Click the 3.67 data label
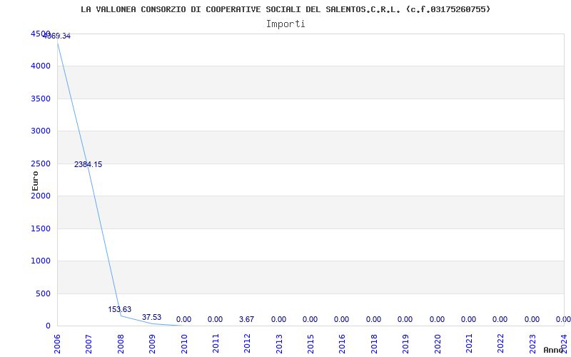Screen dimensions: 571x357 tap(246, 319)
